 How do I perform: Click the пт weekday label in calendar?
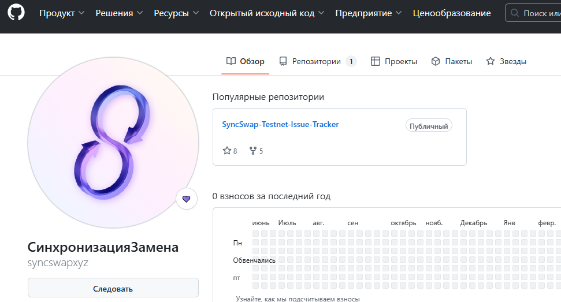[237, 278]
